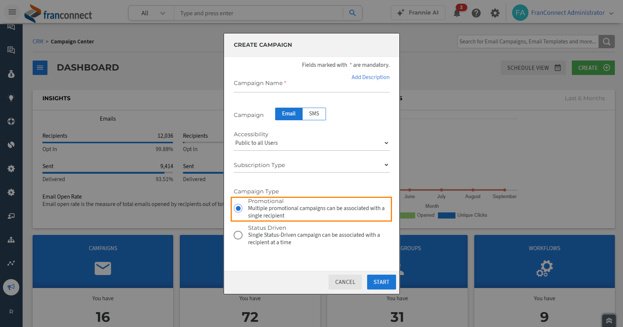This screenshot has height=327, width=623.
Task: Open the line graph analytics sidebar icon
Action: [x=11, y=263]
